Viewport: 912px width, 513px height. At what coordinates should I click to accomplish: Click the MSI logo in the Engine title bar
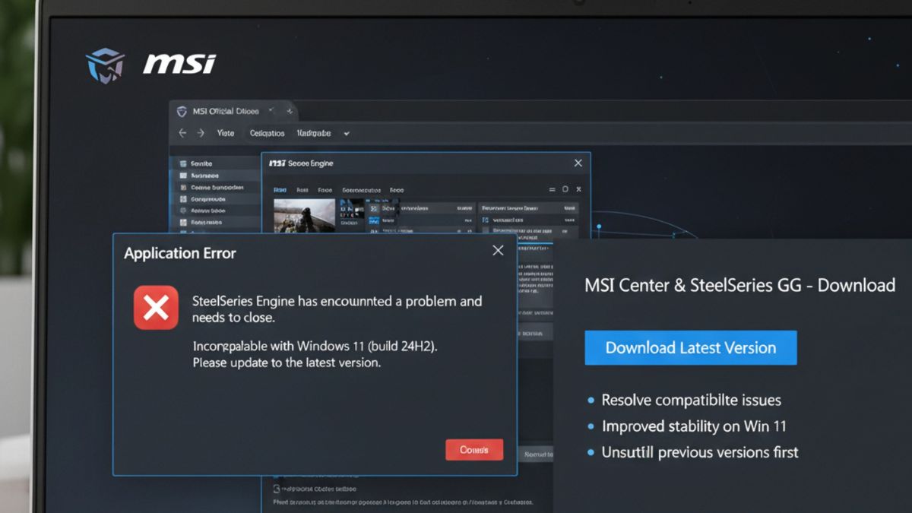point(278,163)
